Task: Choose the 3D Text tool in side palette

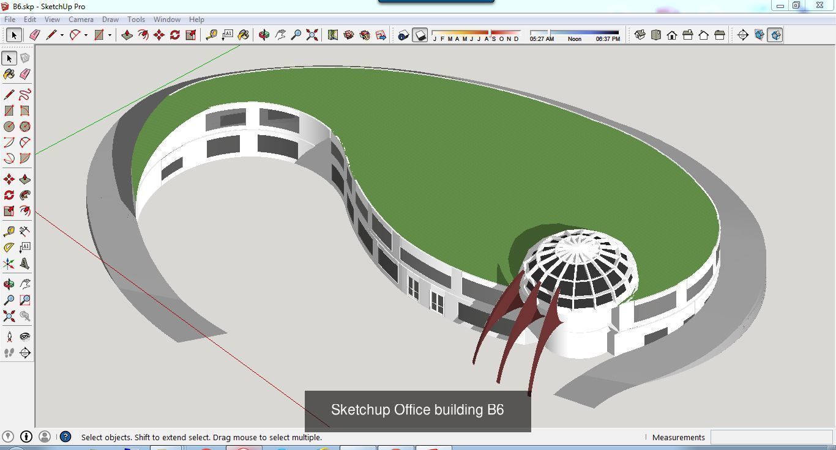Action: coord(25,264)
